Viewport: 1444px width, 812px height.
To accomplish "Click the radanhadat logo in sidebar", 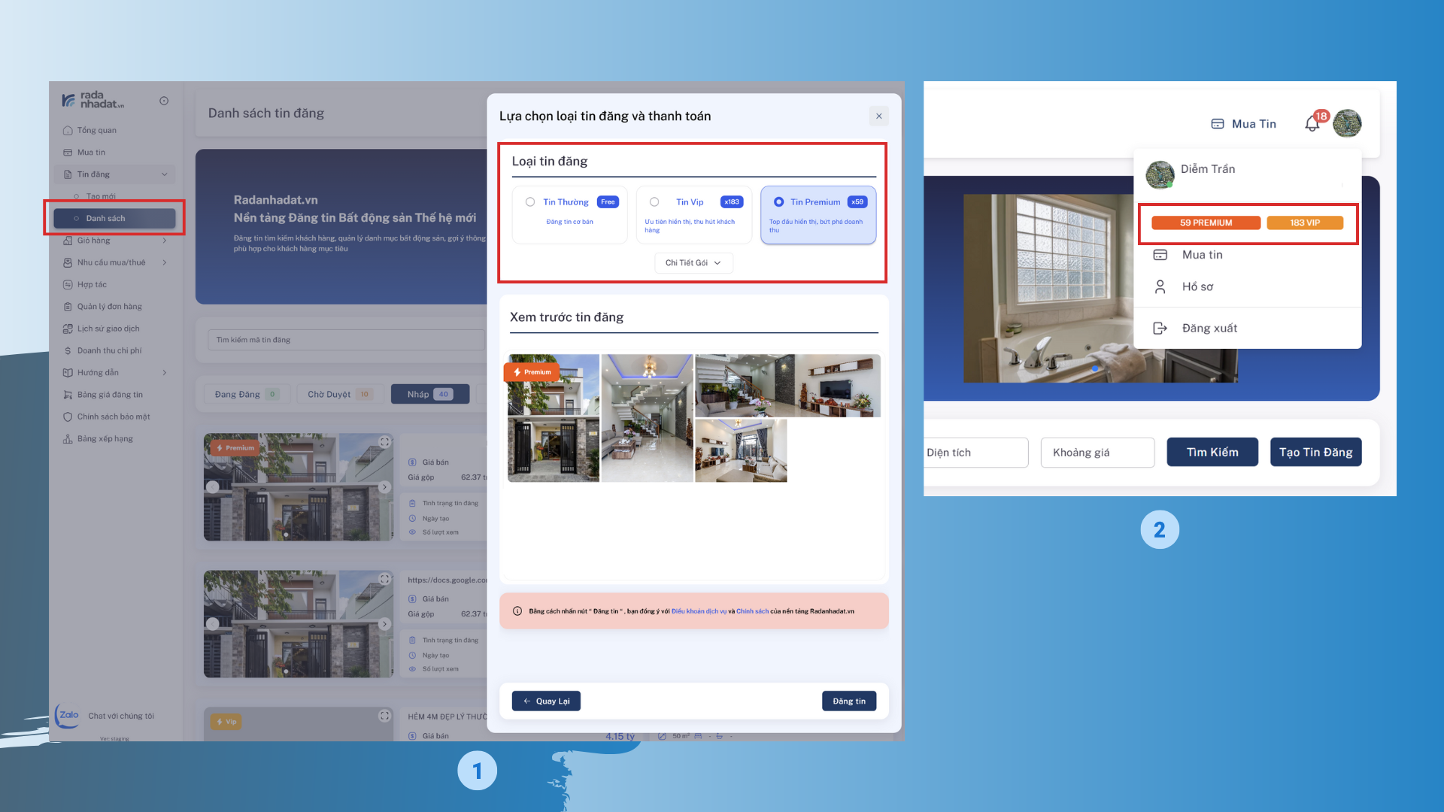I will (93, 100).
